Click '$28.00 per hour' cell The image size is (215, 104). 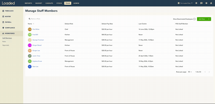(x=107, y=56)
